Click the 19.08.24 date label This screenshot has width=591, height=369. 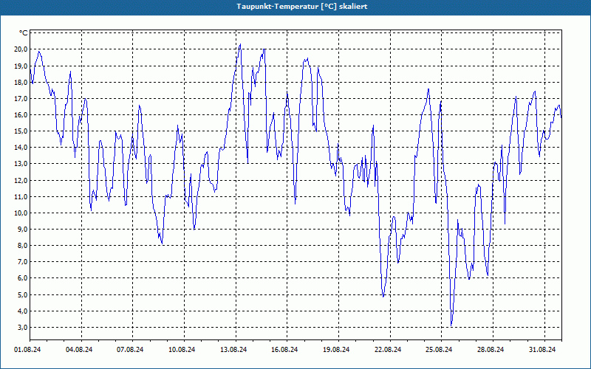[x=336, y=350]
